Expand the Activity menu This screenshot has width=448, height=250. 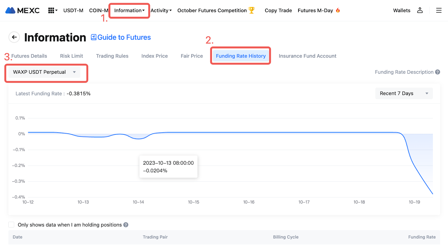pyautogui.click(x=161, y=11)
